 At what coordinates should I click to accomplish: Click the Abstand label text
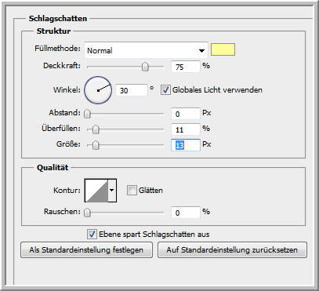(x=65, y=113)
